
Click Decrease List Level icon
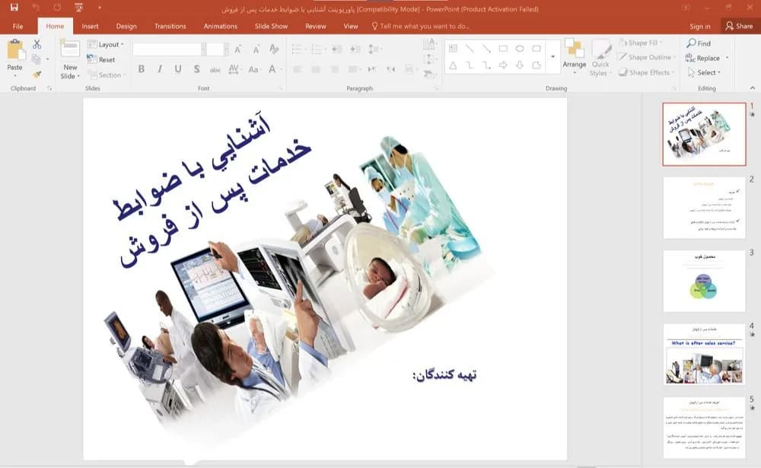point(337,49)
